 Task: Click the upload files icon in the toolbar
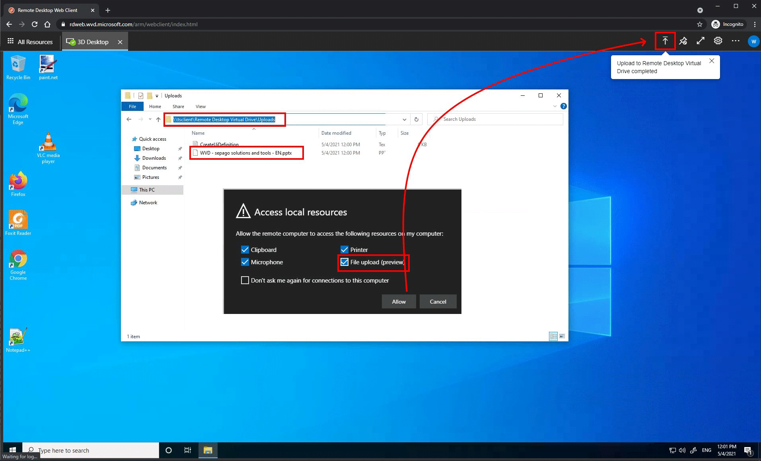pos(665,41)
